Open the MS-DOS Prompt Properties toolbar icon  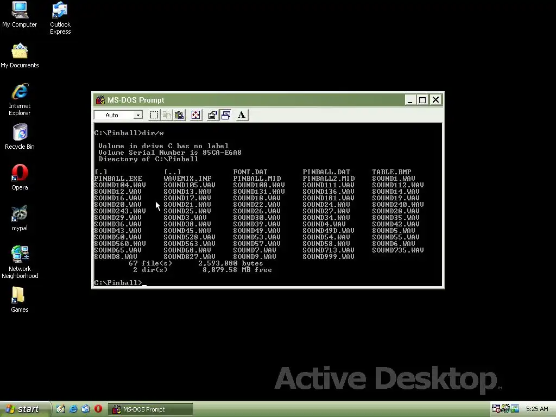pos(212,115)
